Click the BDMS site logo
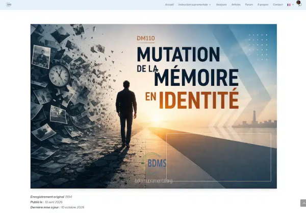This screenshot has width=306, height=213. click(9, 5)
